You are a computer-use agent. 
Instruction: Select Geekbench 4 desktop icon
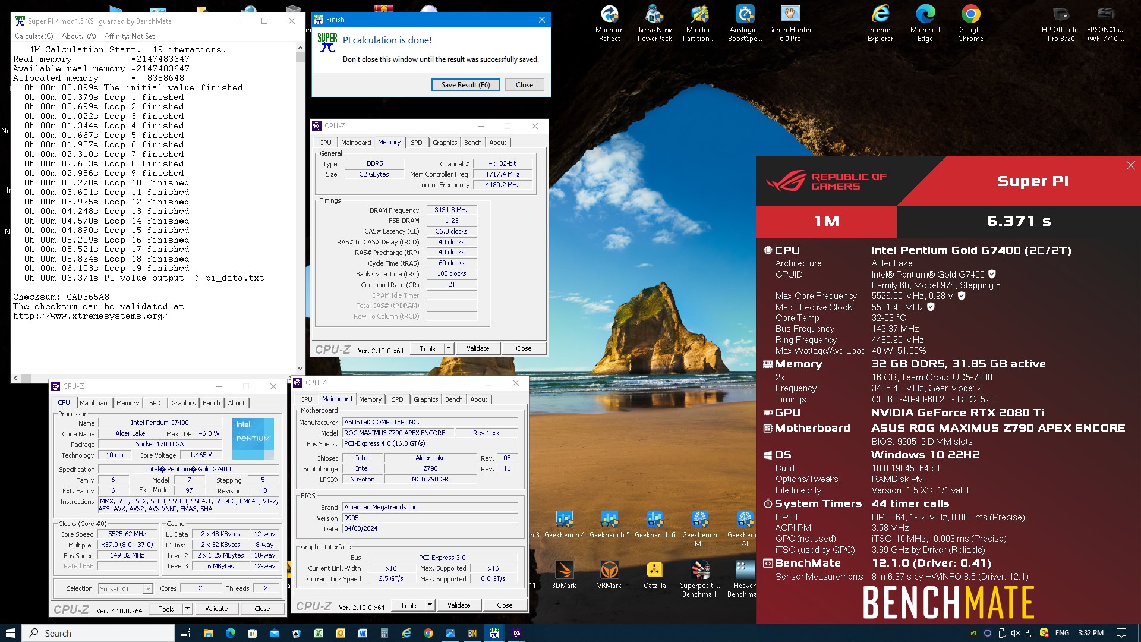point(564,524)
